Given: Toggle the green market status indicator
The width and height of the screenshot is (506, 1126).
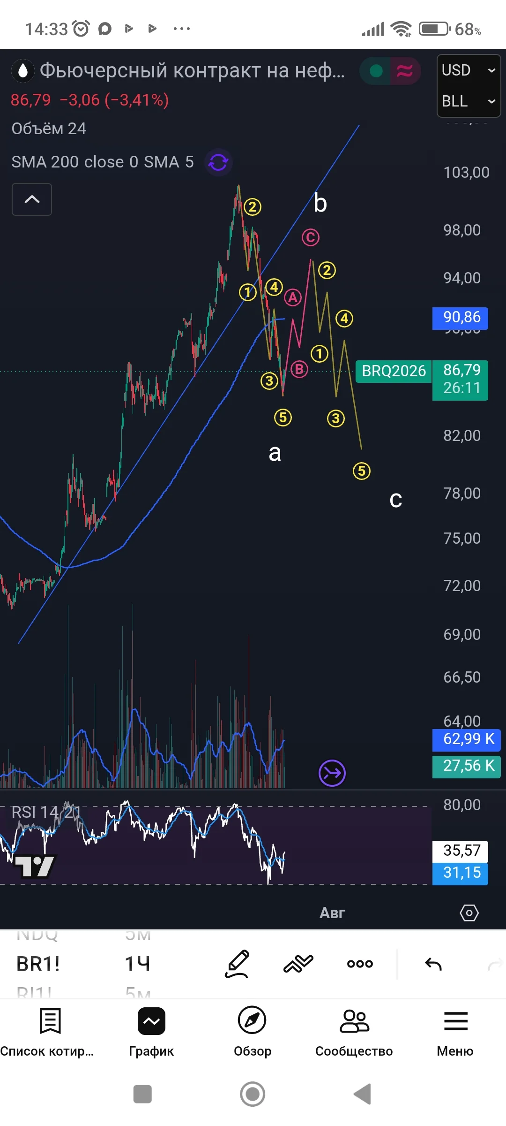Looking at the screenshot, I should tap(376, 71).
